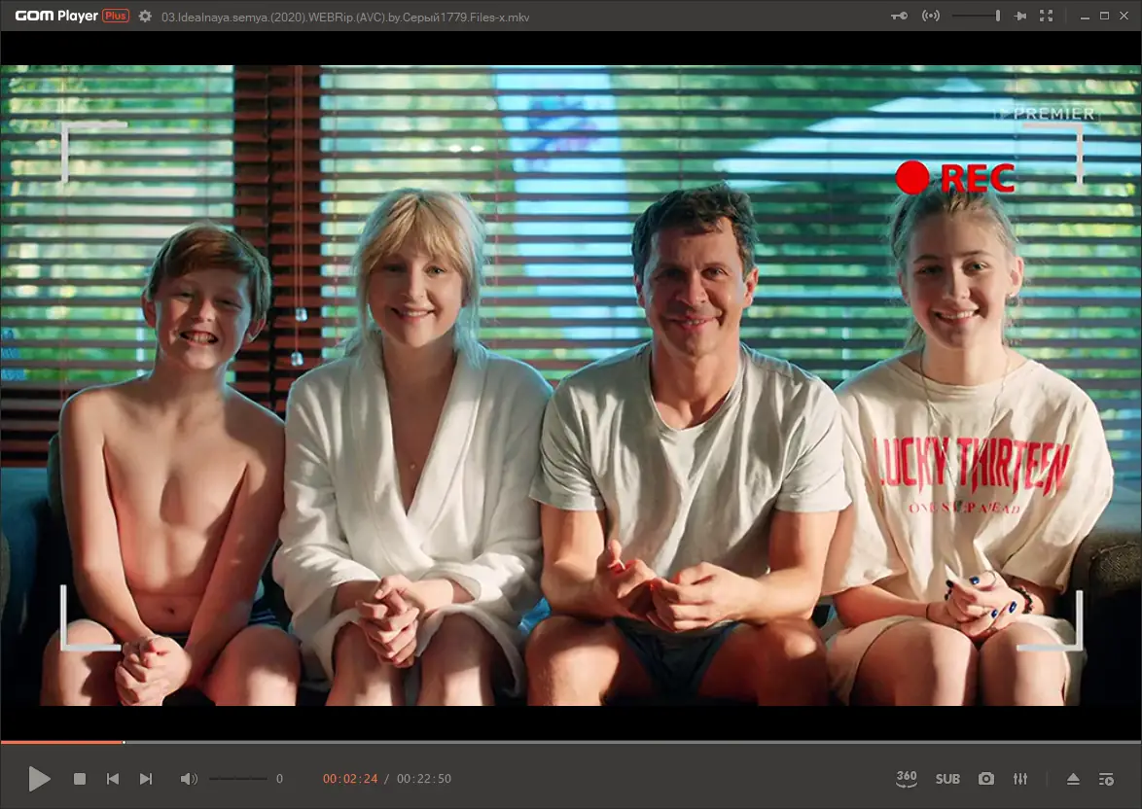1142x809 pixels.
Task: Maximize the GOM Player window
Action: click(x=1104, y=16)
